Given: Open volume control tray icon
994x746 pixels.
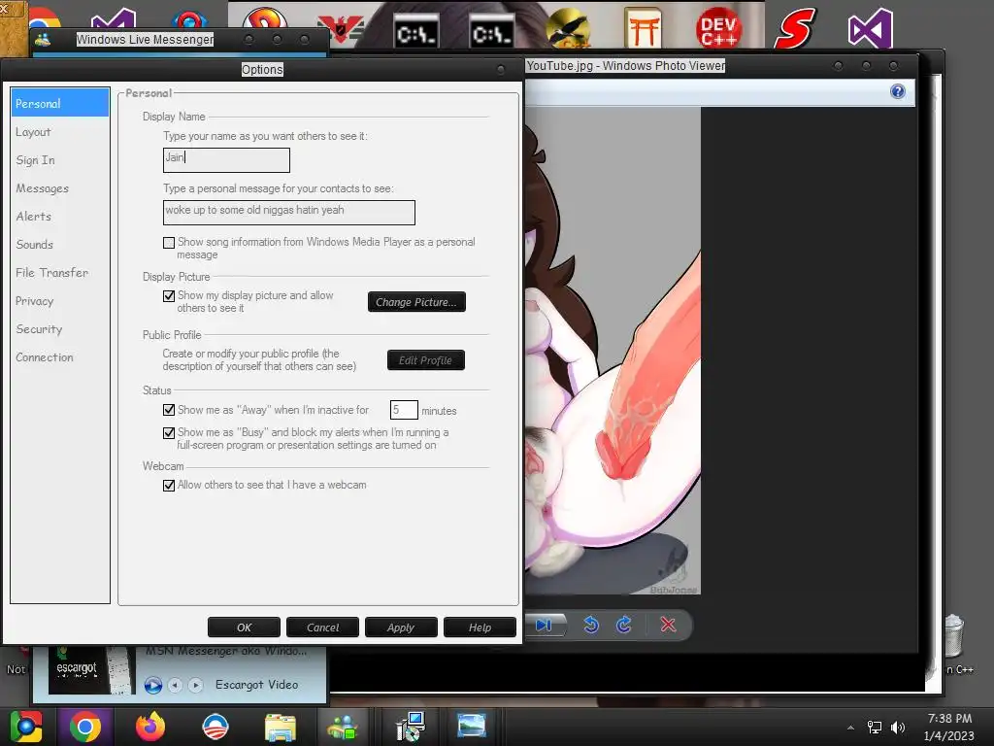Looking at the screenshot, I should coord(898,728).
